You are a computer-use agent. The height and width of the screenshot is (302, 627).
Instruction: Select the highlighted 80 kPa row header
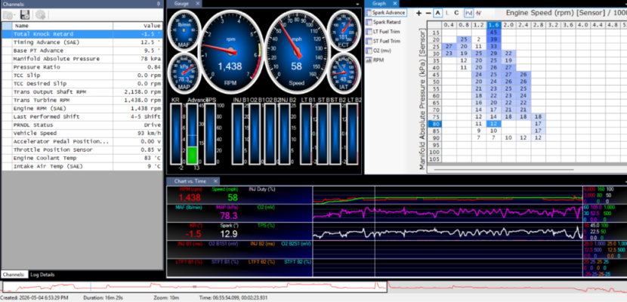pyautogui.click(x=435, y=124)
